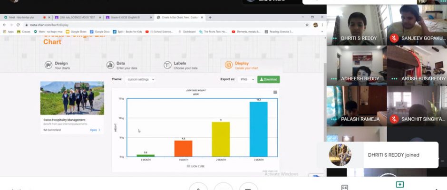The width and height of the screenshot is (447, 190).
Task: Open options dots on ADHEESH REDDY tile
Action: (x=334, y=79)
